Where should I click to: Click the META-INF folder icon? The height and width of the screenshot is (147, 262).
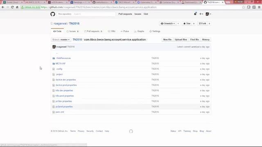pos(54,64)
